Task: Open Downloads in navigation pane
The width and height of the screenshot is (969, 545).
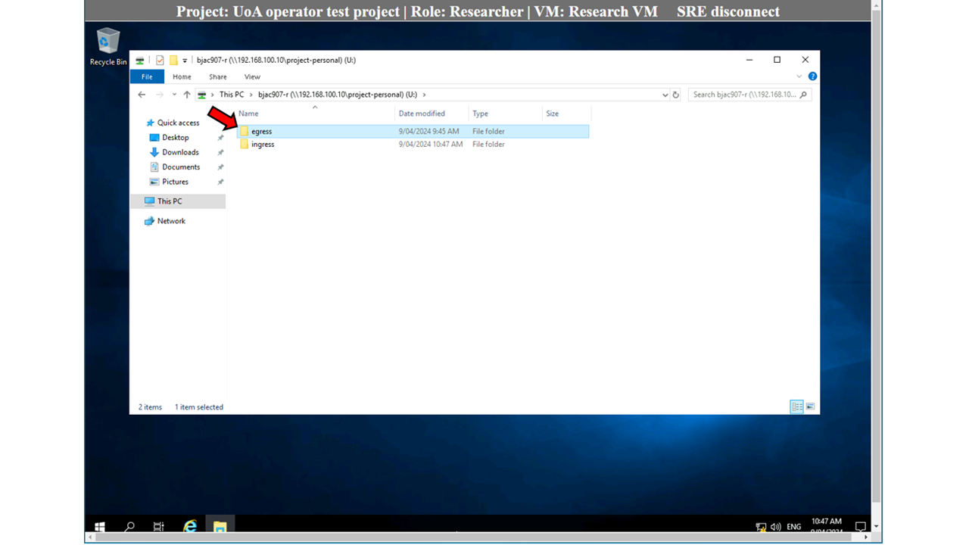Action: pyautogui.click(x=180, y=152)
